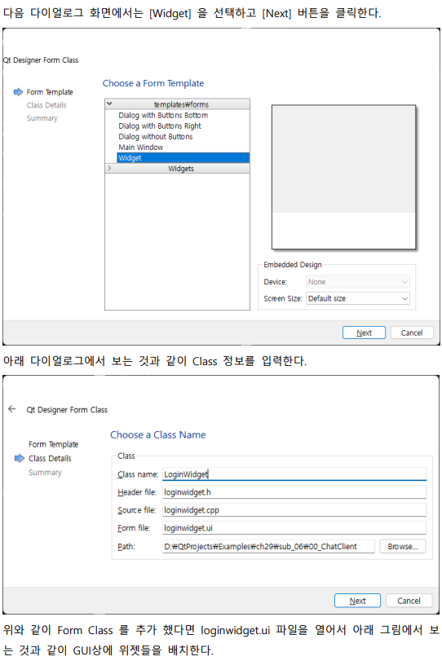This screenshot has height=661, width=442.
Task: Click Summary step in Class dialog
Action: [45, 473]
